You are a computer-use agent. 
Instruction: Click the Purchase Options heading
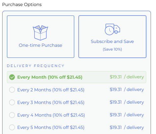tap(22, 4)
